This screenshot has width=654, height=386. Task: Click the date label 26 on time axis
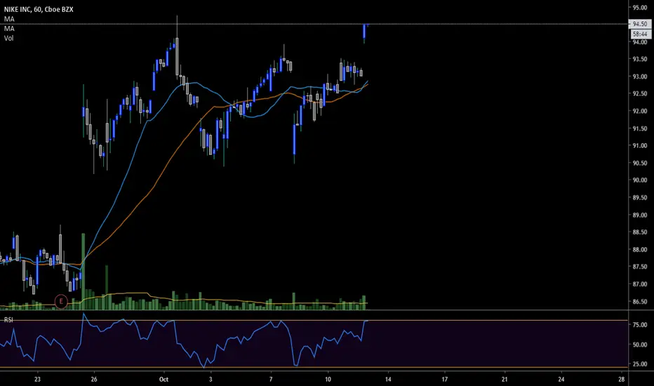tap(94, 379)
